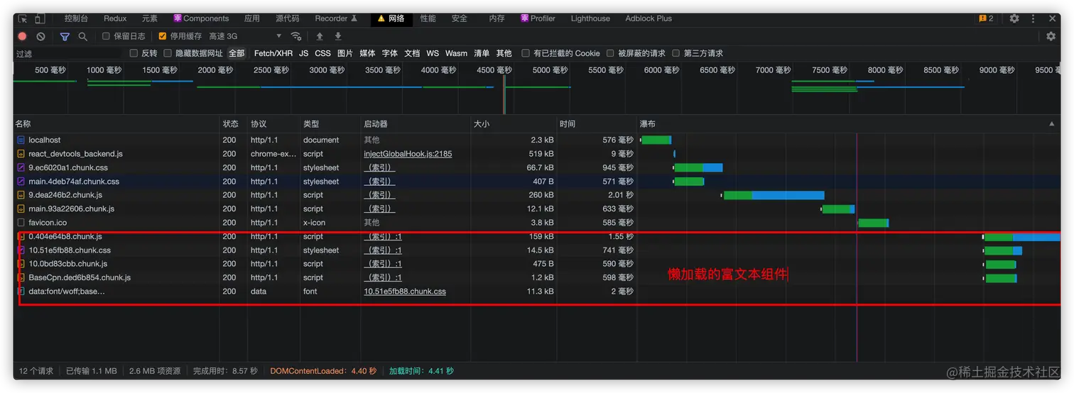The height and width of the screenshot is (393, 1074).
Task: Filter requests by 字体 fonts
Action: (x=390, y=53)
